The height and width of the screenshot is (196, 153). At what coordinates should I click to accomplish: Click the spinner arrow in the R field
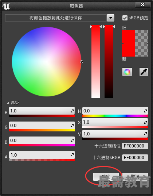tap(72, 111)
